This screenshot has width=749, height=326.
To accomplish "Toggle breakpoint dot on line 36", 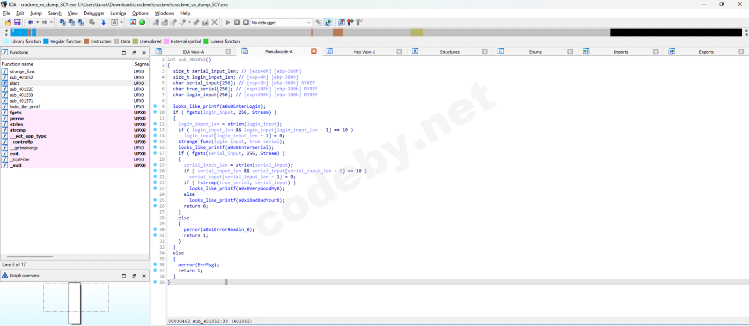I will pyautogui.click(x=155, y=264).
